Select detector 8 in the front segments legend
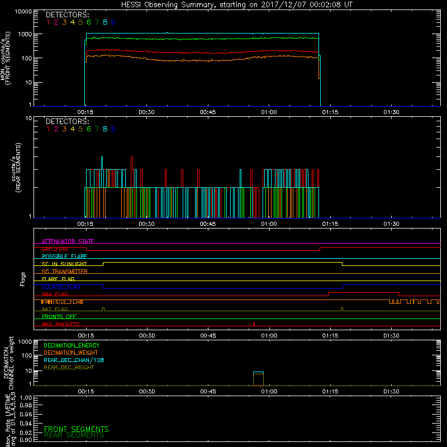The width and height of the screenshot is (447, 447). tap(105, 22)
